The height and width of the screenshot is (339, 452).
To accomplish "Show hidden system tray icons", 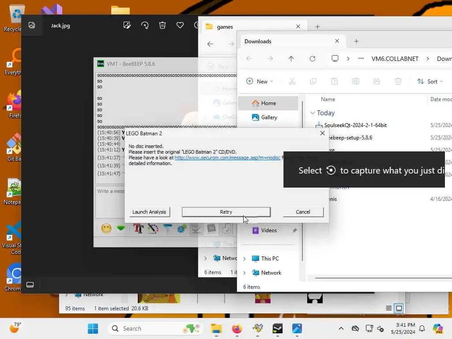I will tap(341, 328).
